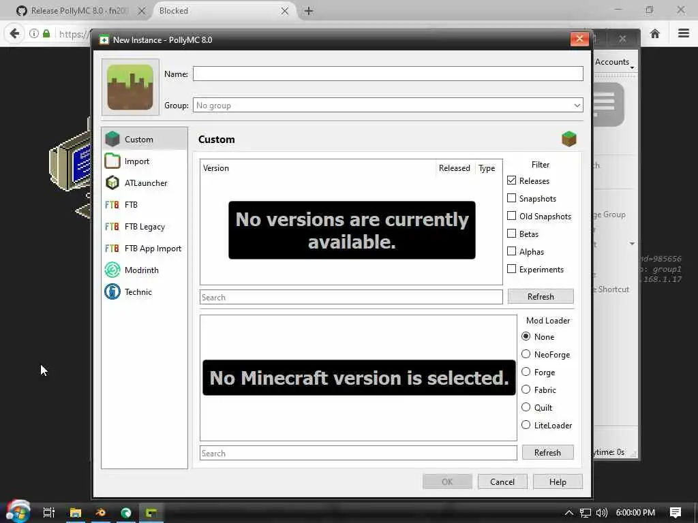Open the Blender app from taskbar
Viewport: 698px width, 523px height.
pyautogui.click(x=101, y=512)
